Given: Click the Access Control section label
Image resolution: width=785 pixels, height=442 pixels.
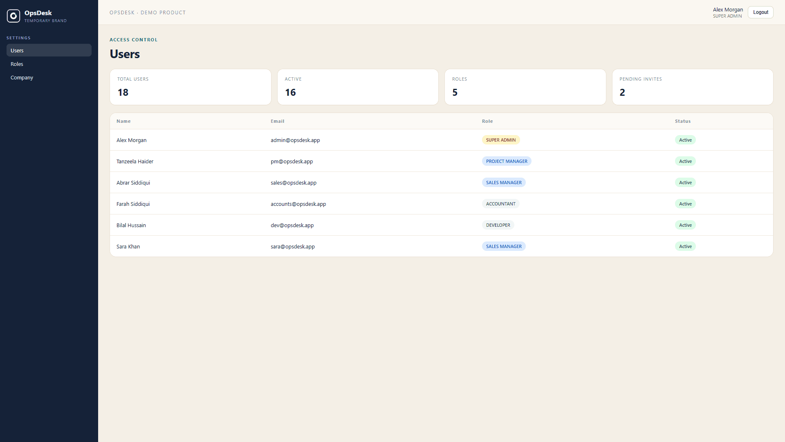Looking at the screenshot, I should pos(133,40).
